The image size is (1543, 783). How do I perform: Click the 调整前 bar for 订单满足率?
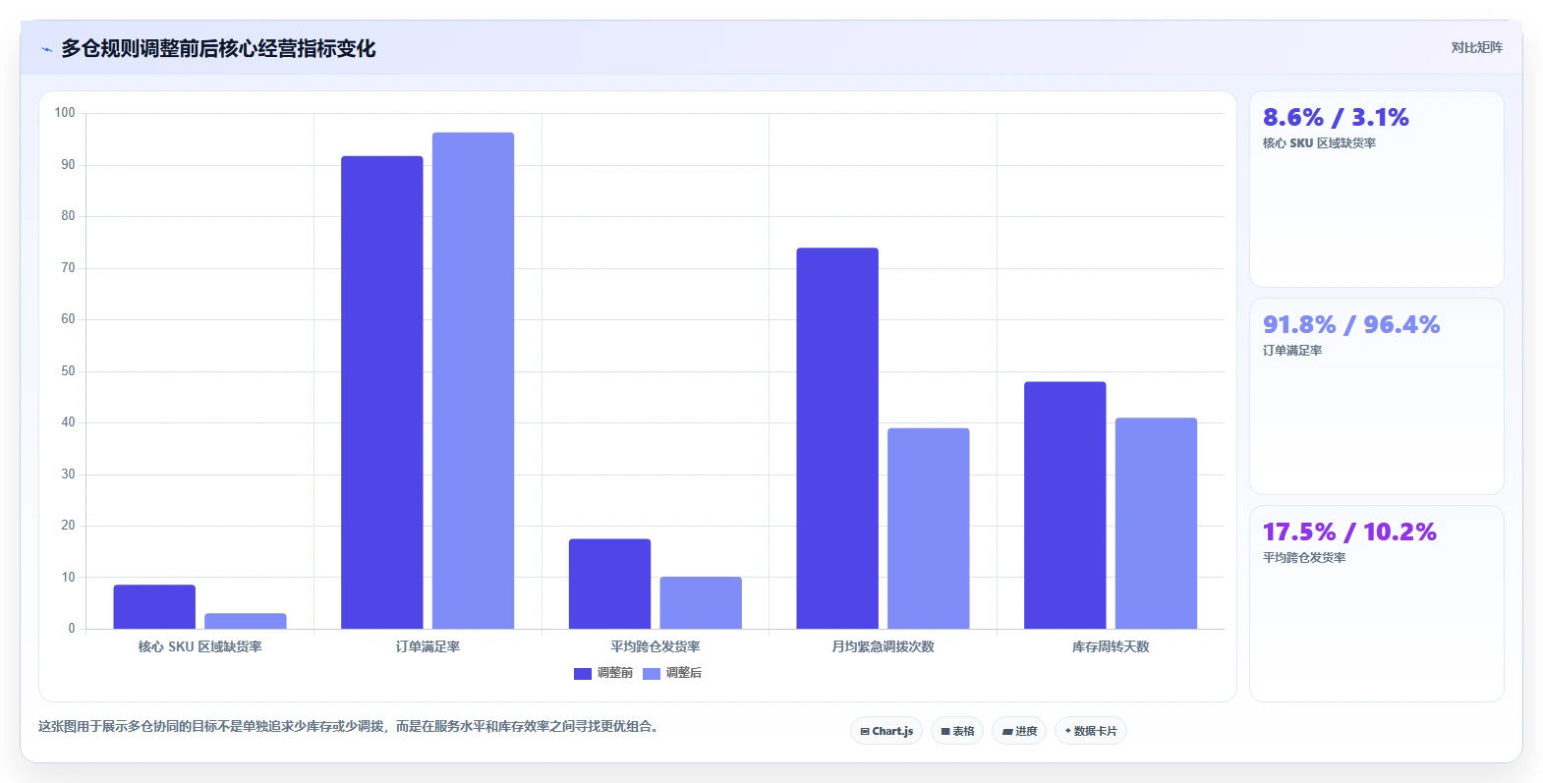(x=382, y=392)
